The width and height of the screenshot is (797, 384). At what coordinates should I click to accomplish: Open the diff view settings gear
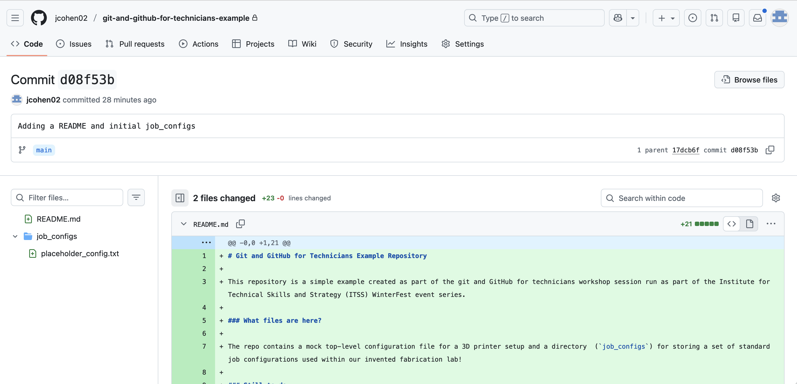pyautogui.click(x=776, y=198)
